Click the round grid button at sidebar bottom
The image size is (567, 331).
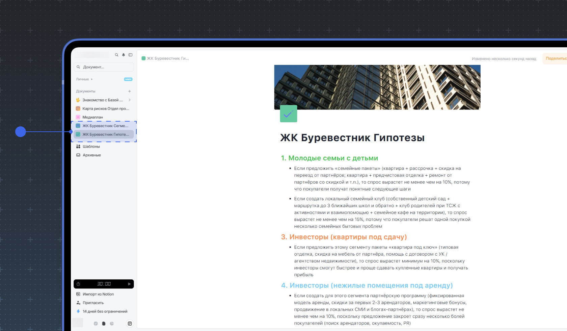pyautogui.click(x=130, y=324)
